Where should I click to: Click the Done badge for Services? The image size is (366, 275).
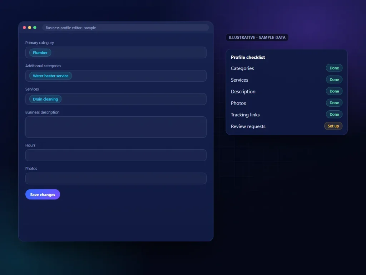[334, 79]
